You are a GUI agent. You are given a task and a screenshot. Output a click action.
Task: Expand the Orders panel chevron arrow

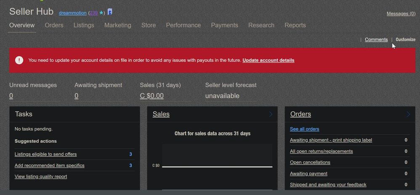click(408, 114)
